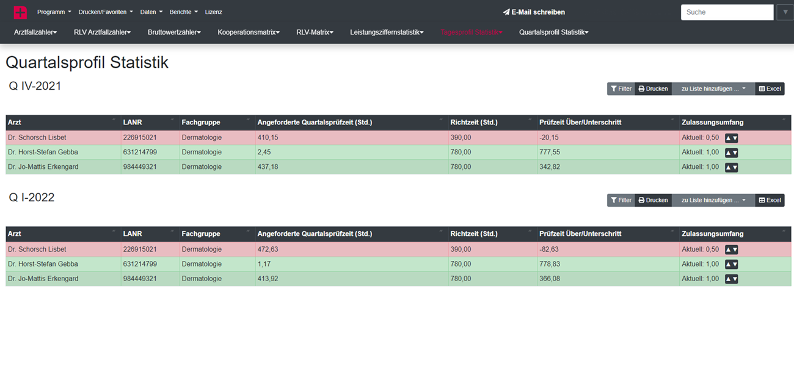The height and width of the screenshot is (386, 794).
Task: Adjust Zulassungsumfang stepper for Dr. Horst-Stefan Gebba Q I-2022
Action: coord(731,265)
